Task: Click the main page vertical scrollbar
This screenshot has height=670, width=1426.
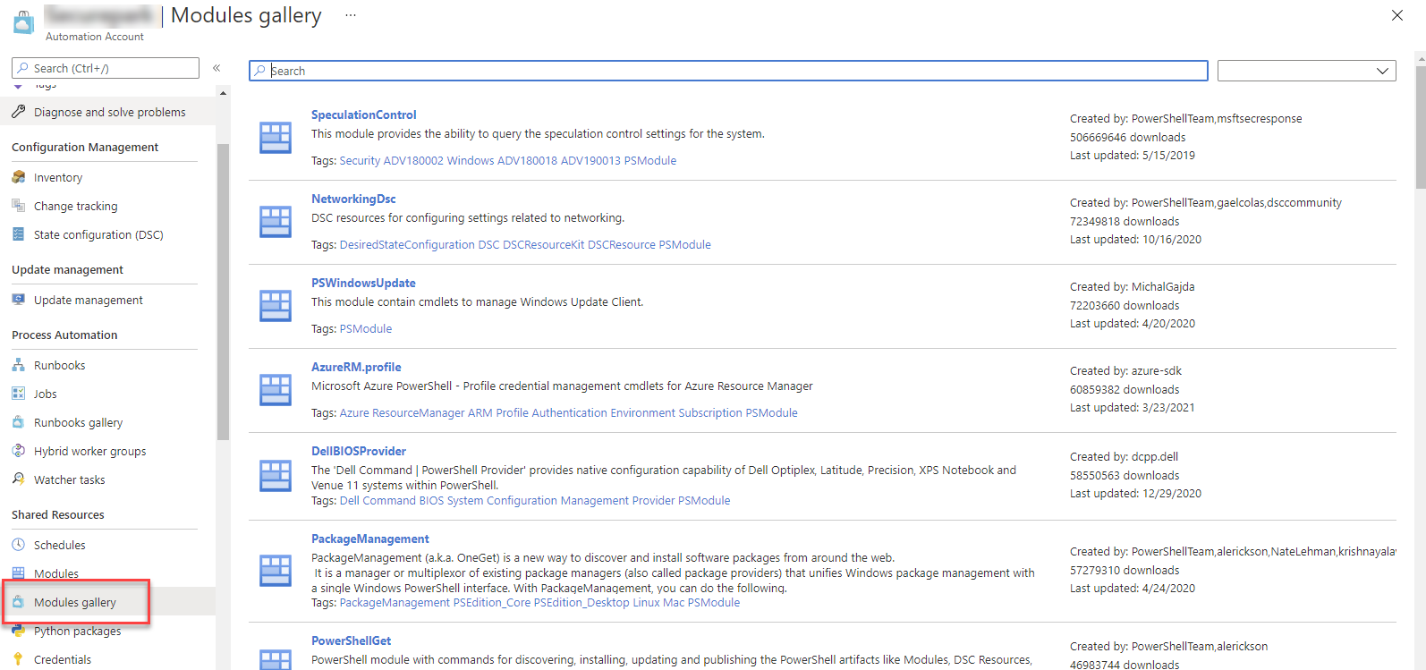Action: [x=1421, y=125]
